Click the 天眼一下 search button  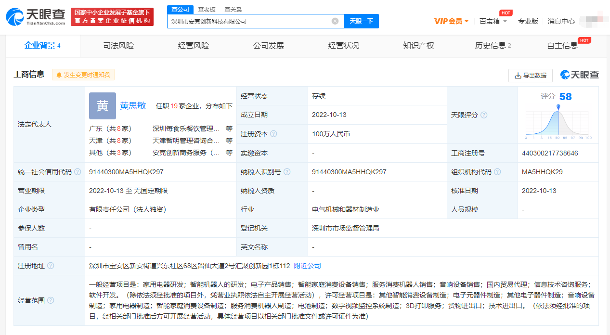[x=361, y=21]
